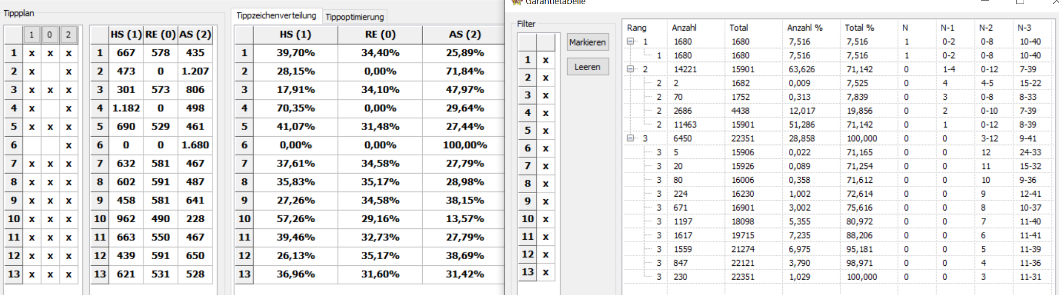Image resolution: width=1059 pixels, height=295 pixels.
Task: Click the Leeren button
Action: coord(588,67)
